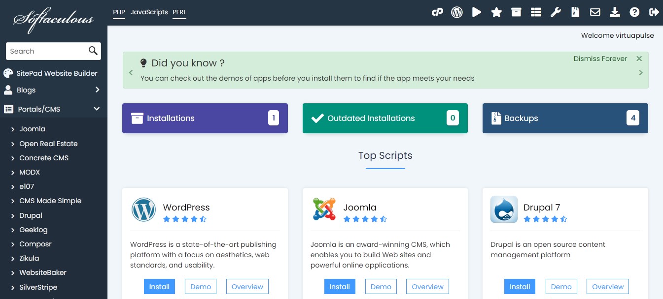Install Drupal 7
663x299 pixels.
[x=520, y=287]
